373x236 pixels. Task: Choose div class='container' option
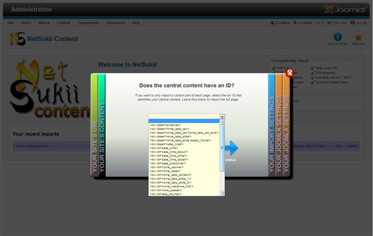pos(184,125)
